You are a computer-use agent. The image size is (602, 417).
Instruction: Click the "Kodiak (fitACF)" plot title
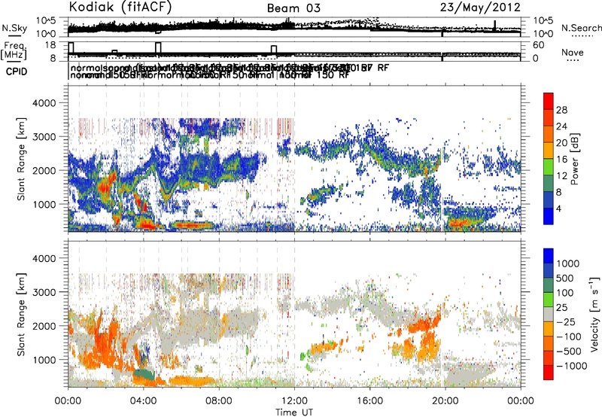click(x=120, y=8)
